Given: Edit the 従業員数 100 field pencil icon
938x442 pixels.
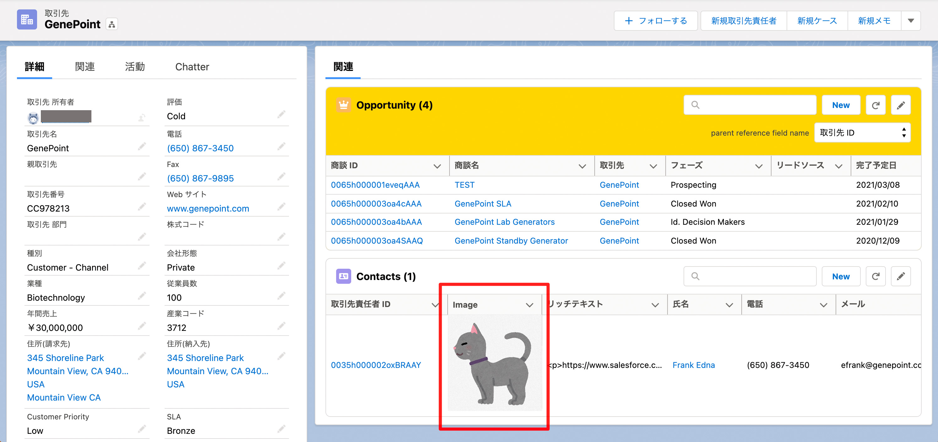Looking at the screenshot, I should coord(281,296).
